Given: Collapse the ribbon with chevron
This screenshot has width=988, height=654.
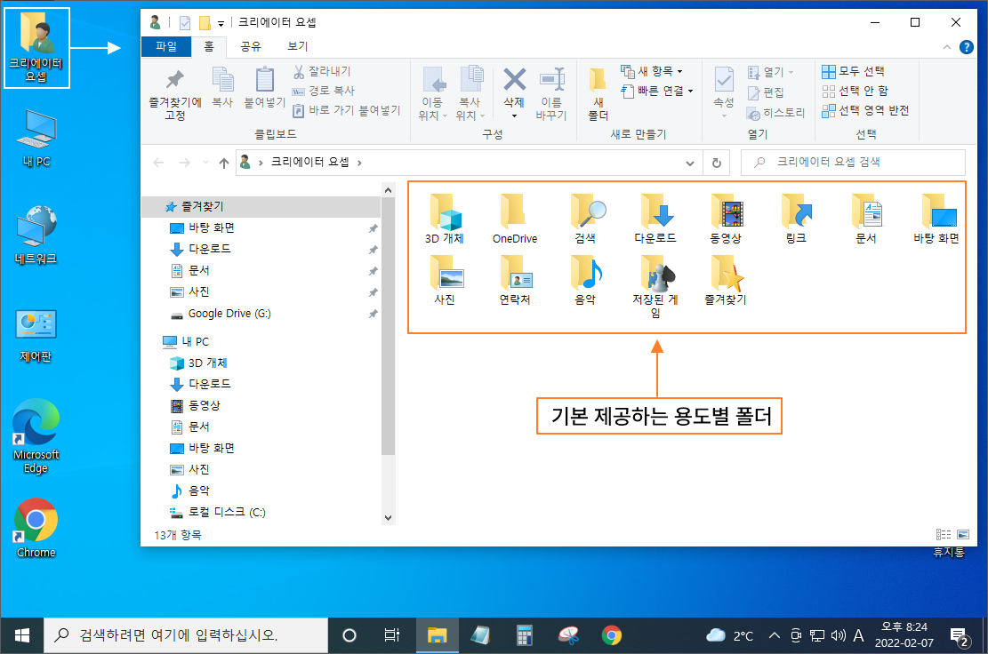Looking at the screenshot, I should click(x=947, y=47).
